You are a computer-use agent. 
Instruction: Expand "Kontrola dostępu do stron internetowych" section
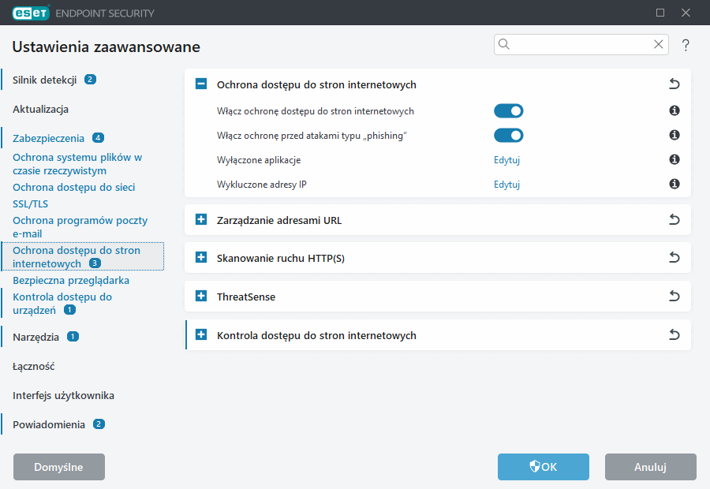(x=201, y=335)
